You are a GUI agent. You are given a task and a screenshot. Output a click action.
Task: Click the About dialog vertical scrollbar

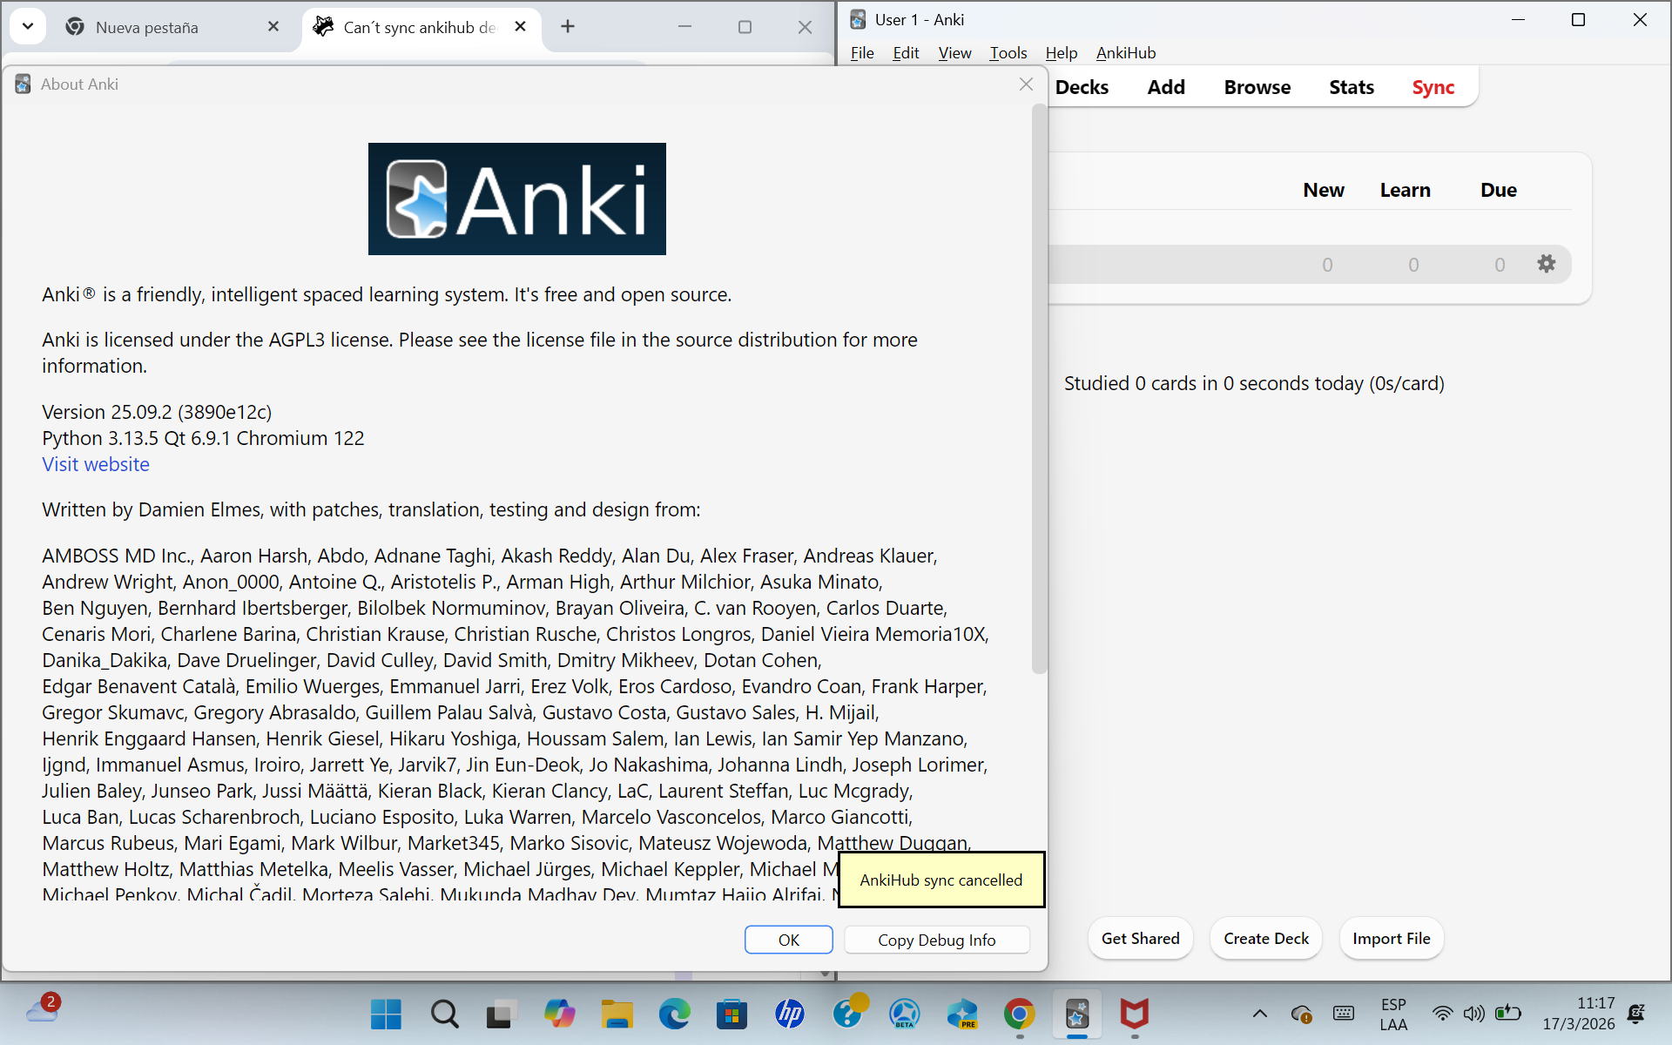point(1038,392)
